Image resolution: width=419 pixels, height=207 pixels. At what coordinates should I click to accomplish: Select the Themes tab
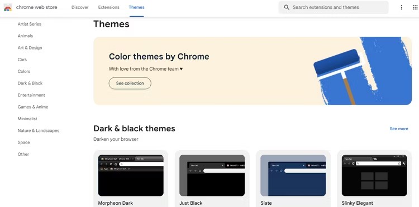point(136,7)
